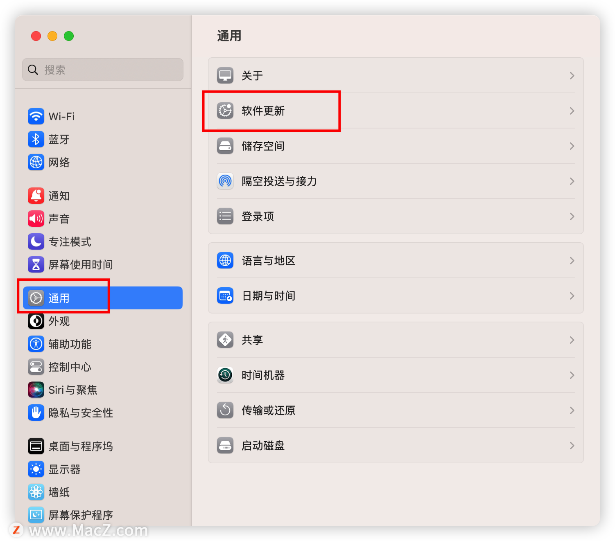Image resolution: width=615 pixels, height=541 pixels.
Task: Open the 隔空投送与接力 AirDrop icon
Action: [x=225, y=181]
